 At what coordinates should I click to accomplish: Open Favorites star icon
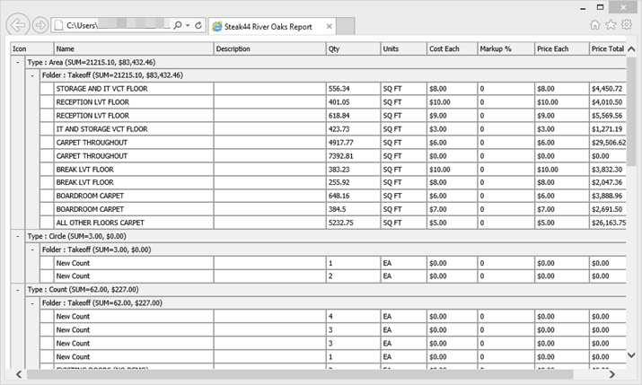[611, 25]
